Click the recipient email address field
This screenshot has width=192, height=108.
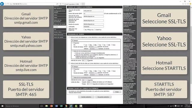click(93, 20)
